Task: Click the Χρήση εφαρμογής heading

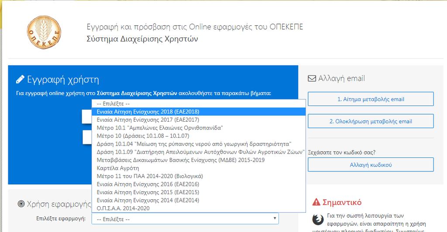Action: point(59,204)
